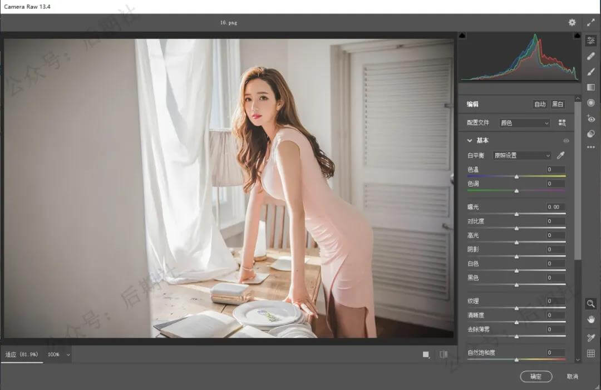This screenshot has height=390, width=601.
Task: Click the 曝光 0.00 value field
Action: point(555,207)
